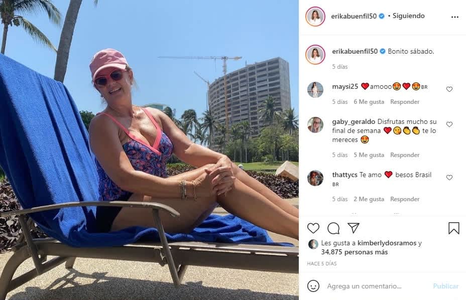466x300 pixels.
Task: Click the Siguiendo following button
Action: [408, 16]
